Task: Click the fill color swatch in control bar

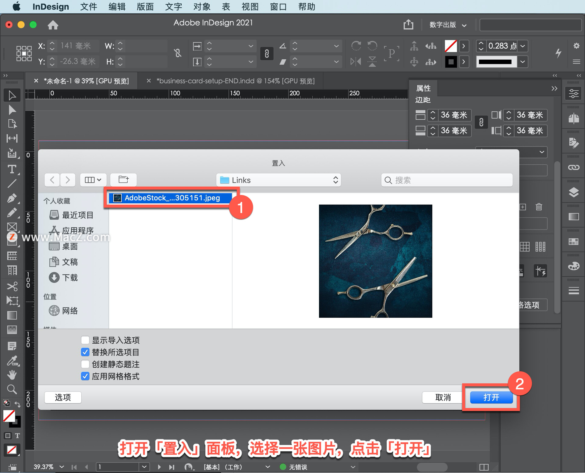Action: 451,46
